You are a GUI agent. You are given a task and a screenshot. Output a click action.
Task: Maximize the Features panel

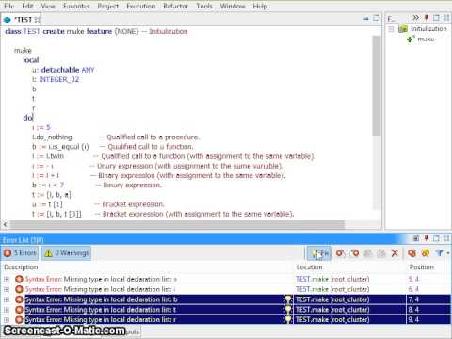(x=436, y=18)
